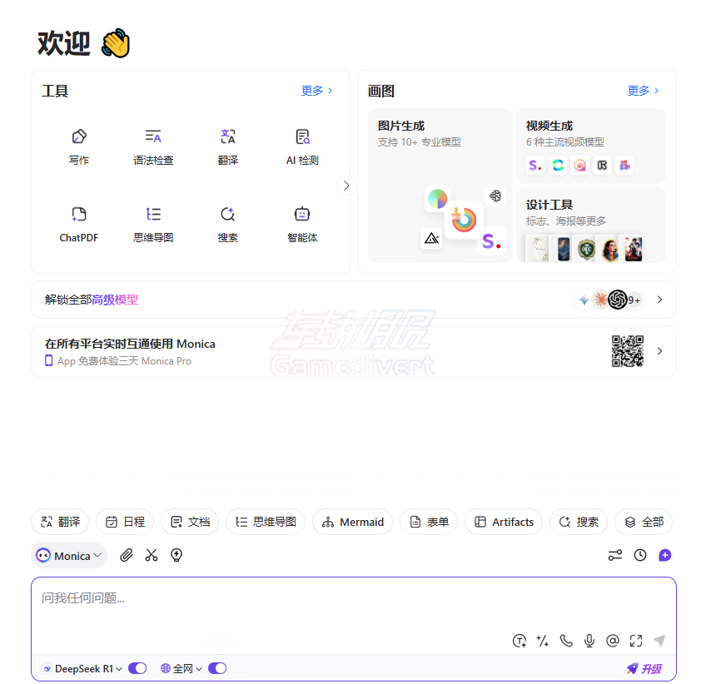Viewport: 706px width, 684px height.
Task: Attach a file with the paperclip icon
Action: tap(126, 555)
